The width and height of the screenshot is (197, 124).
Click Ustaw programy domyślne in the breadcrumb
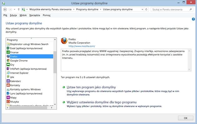(118, 9)
